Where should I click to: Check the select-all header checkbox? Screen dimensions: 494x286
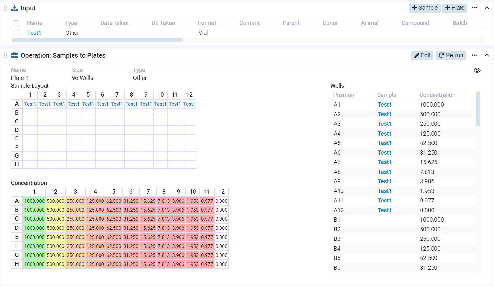(16, 23)
